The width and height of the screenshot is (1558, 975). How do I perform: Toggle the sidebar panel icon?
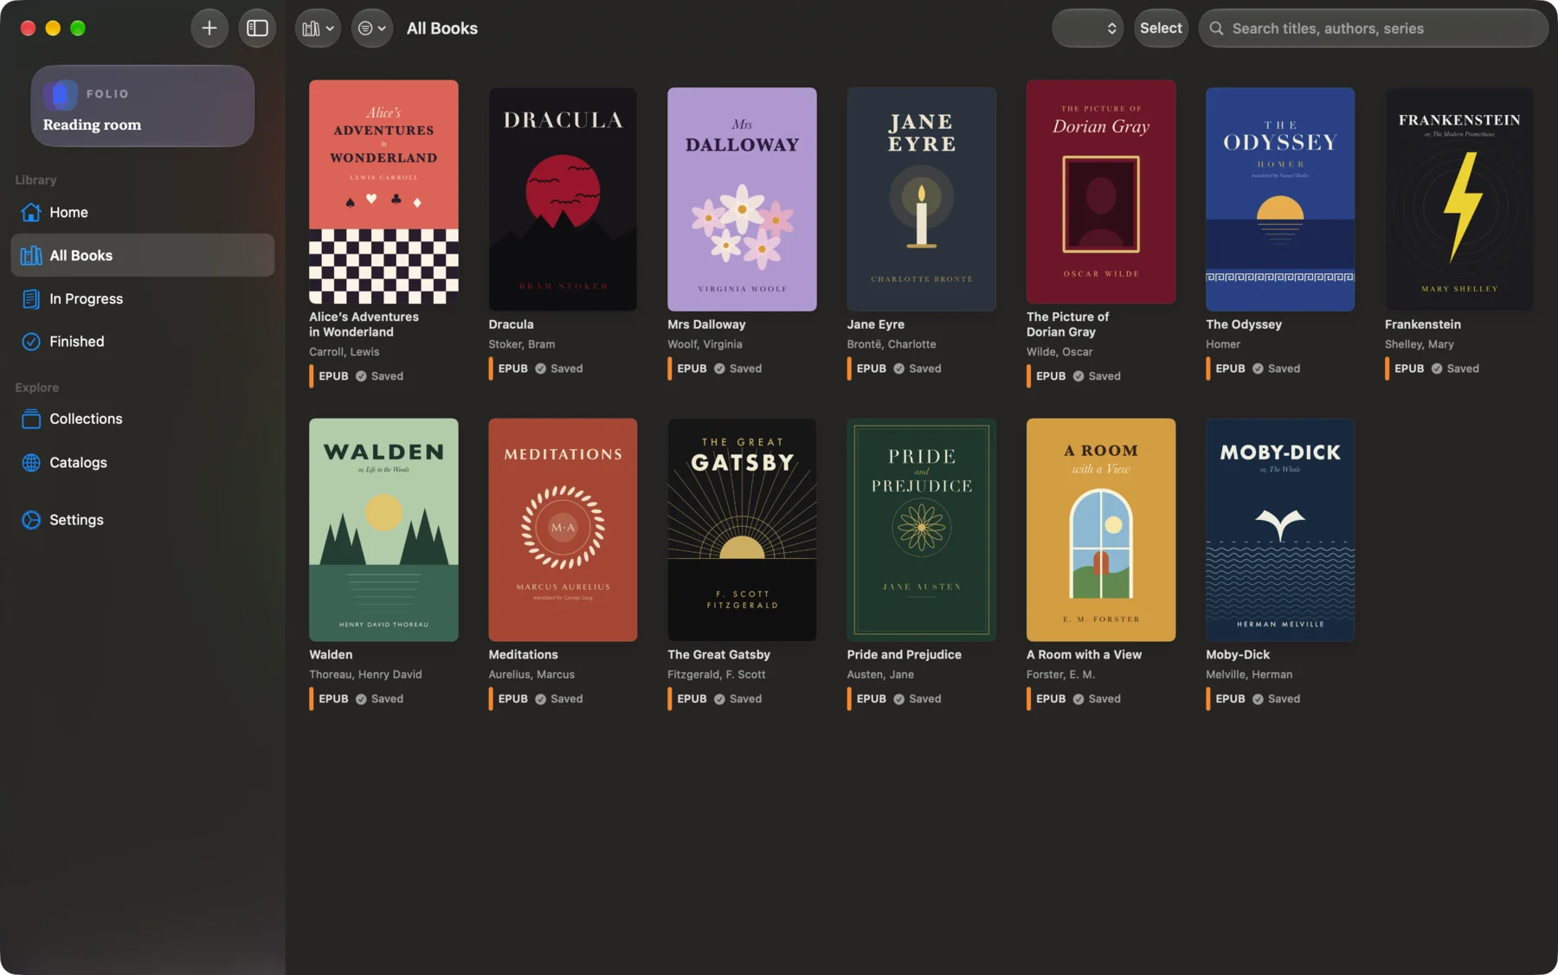tap(257, 29)
